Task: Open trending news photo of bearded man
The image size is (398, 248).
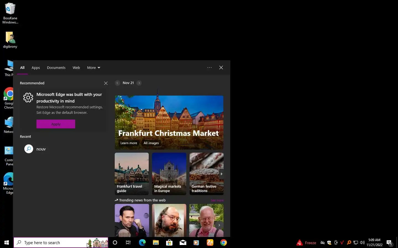Action: [169, 220]
